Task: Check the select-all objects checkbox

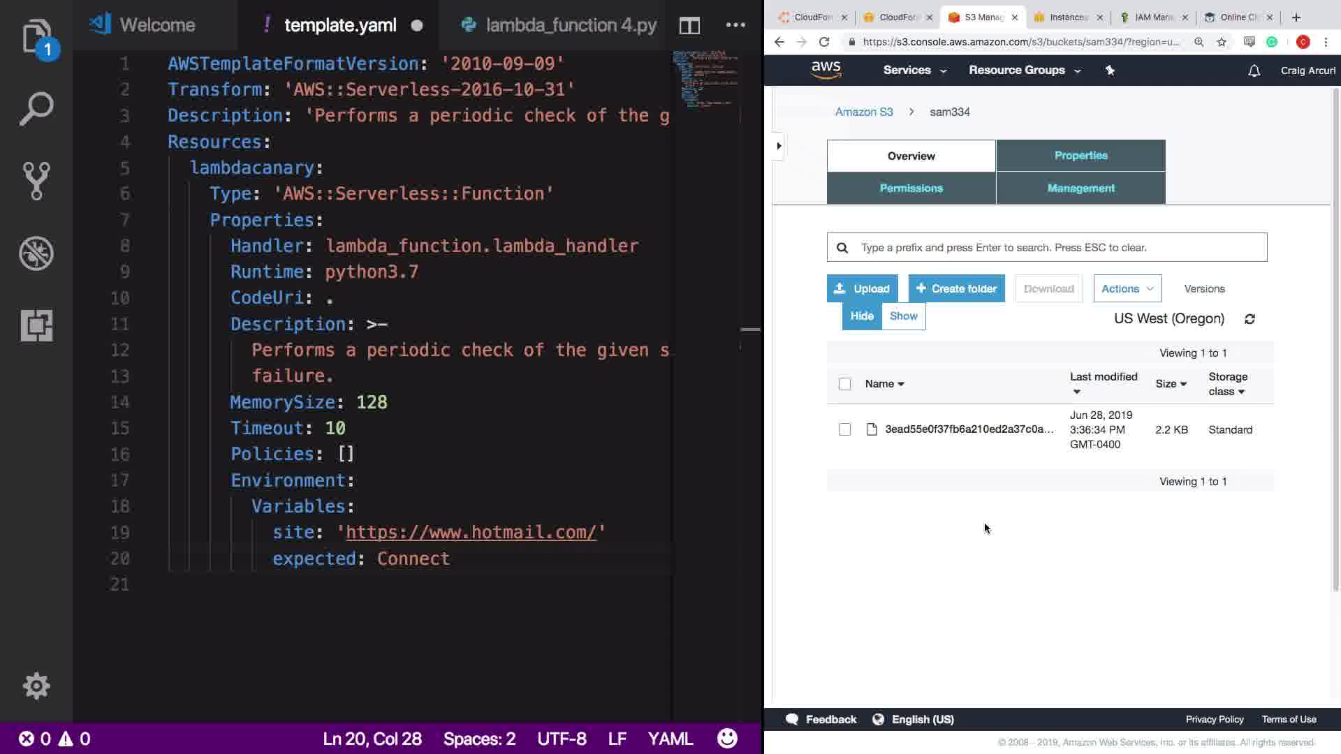Action: point(844,384)
